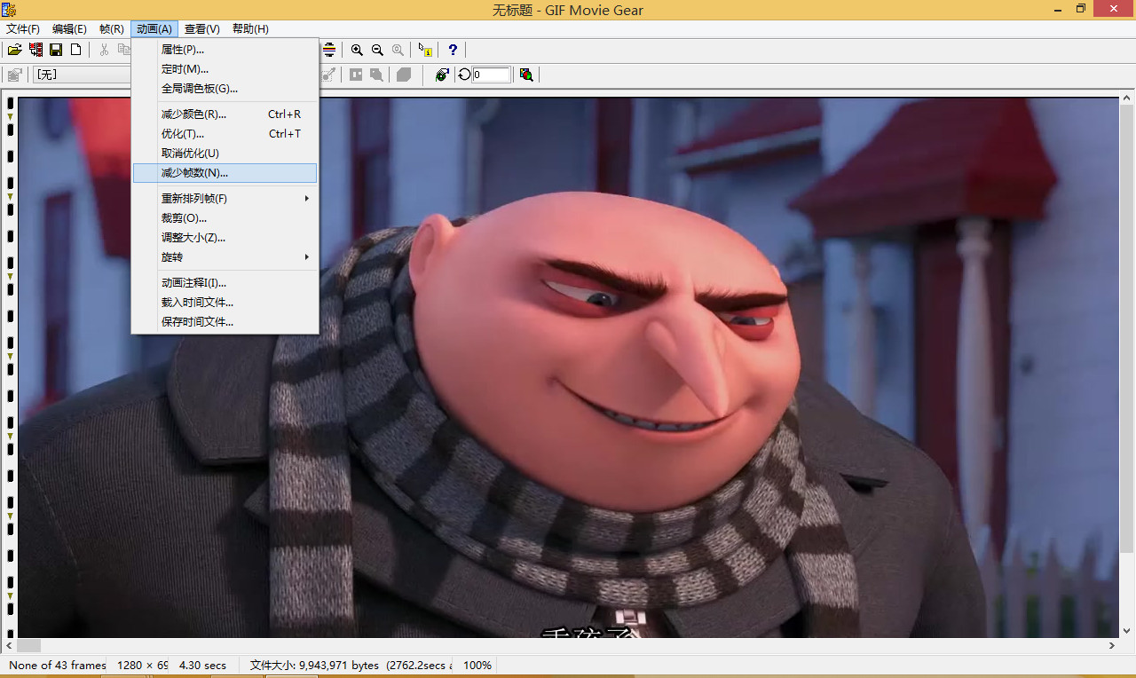Click the Open file folder icon

click(x=15, y=50)
